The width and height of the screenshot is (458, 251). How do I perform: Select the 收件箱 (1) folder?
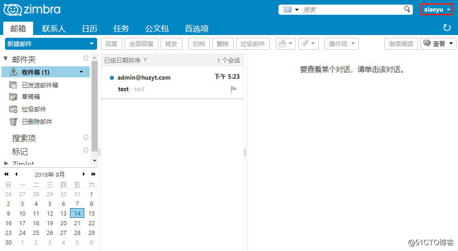pyautogui.click(x=46, y=72)
